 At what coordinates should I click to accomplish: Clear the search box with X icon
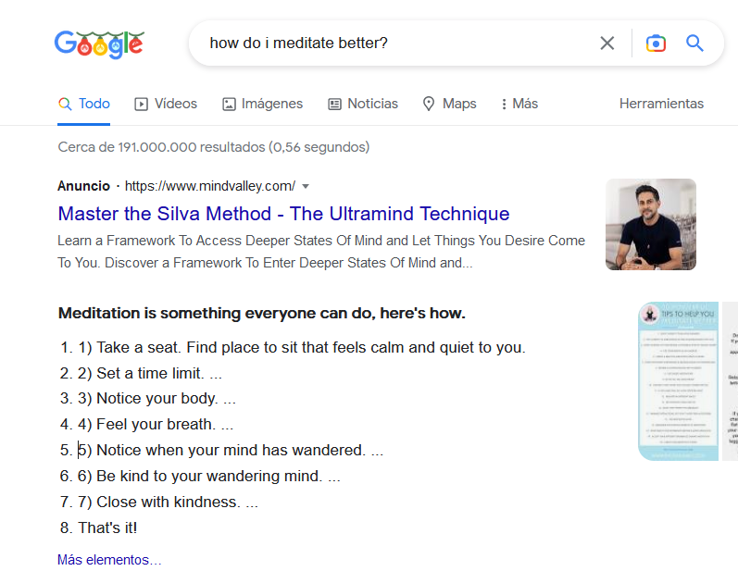[x=607, y=43]
